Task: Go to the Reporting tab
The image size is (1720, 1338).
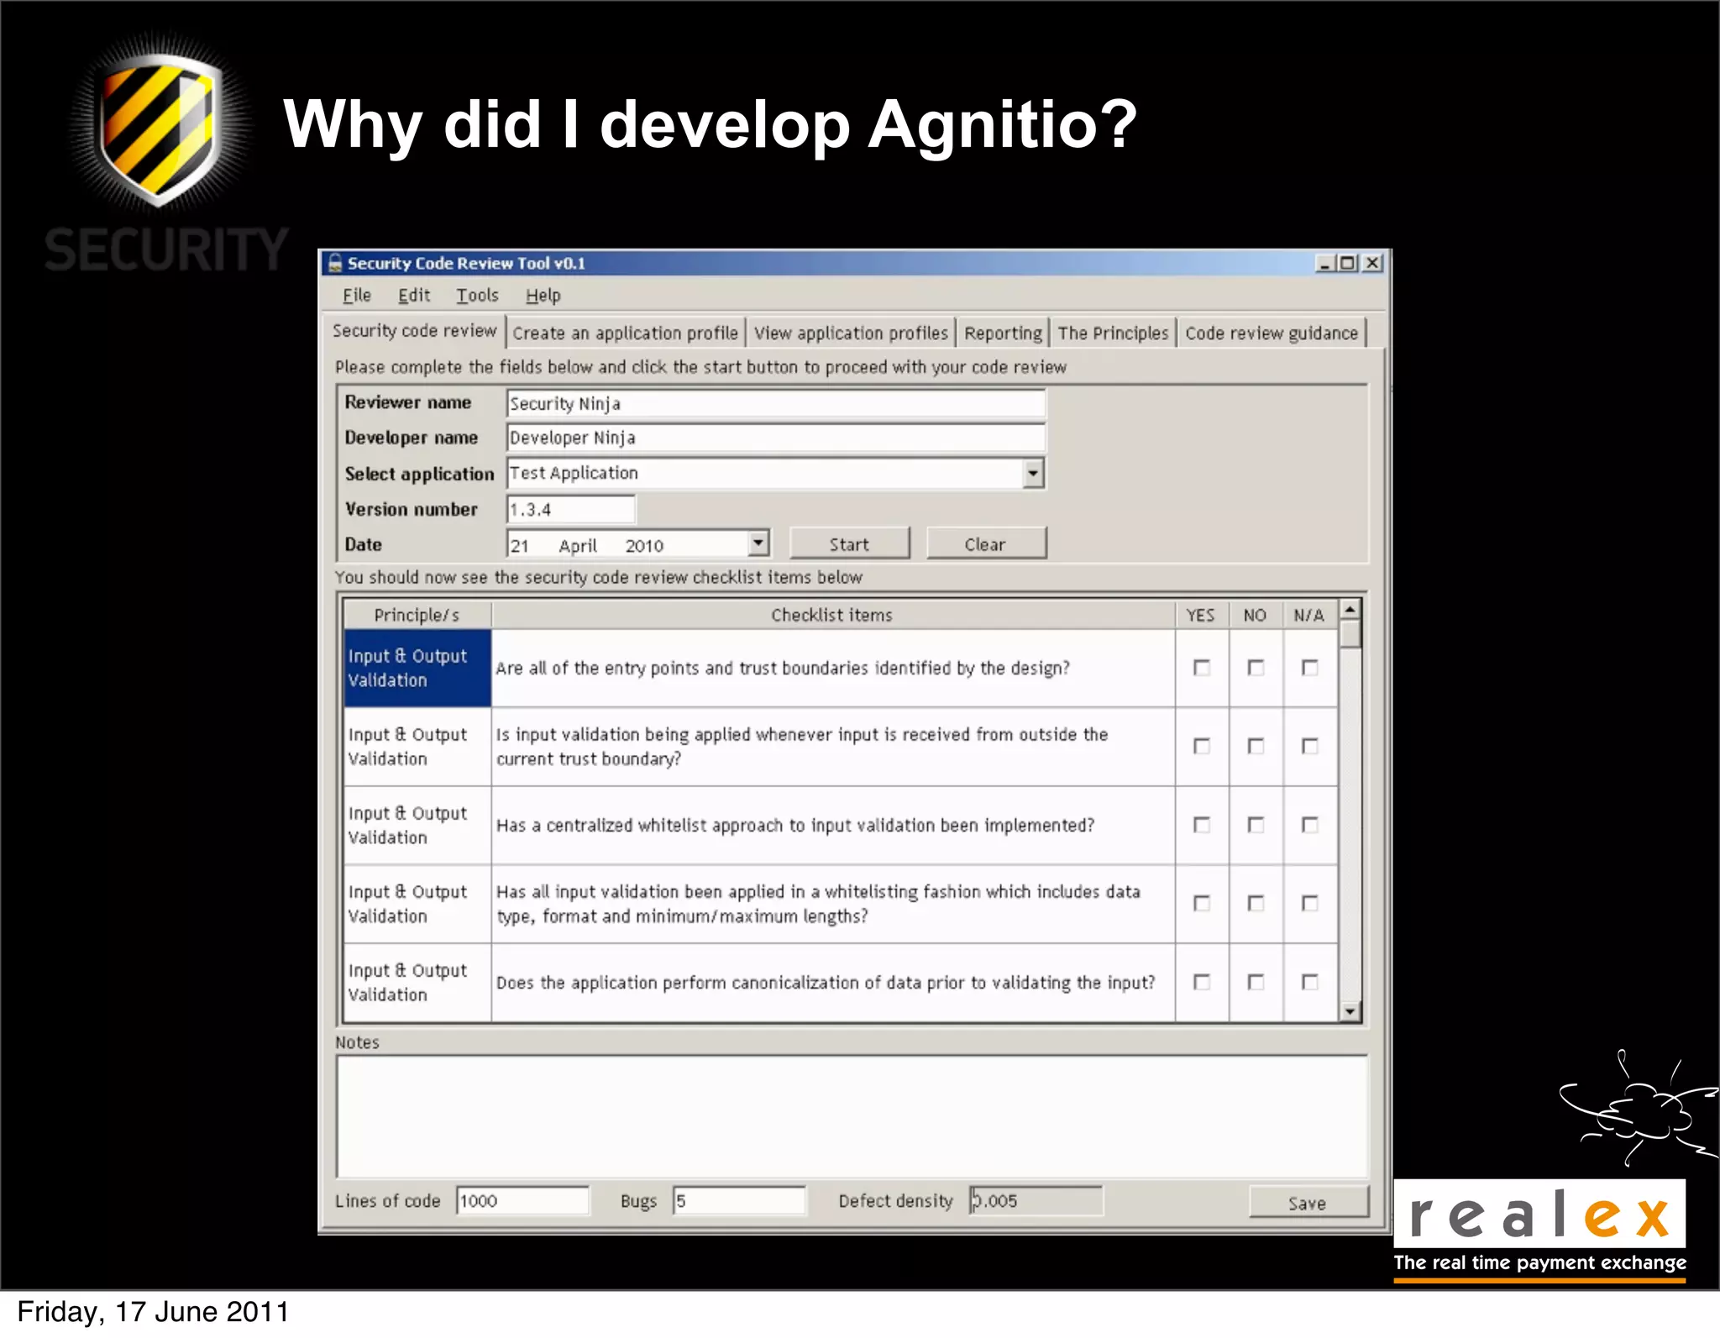Action: click(1003, 333)
